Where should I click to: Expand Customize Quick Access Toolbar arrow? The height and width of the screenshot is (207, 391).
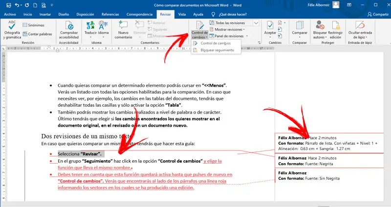tap(52, 5)
